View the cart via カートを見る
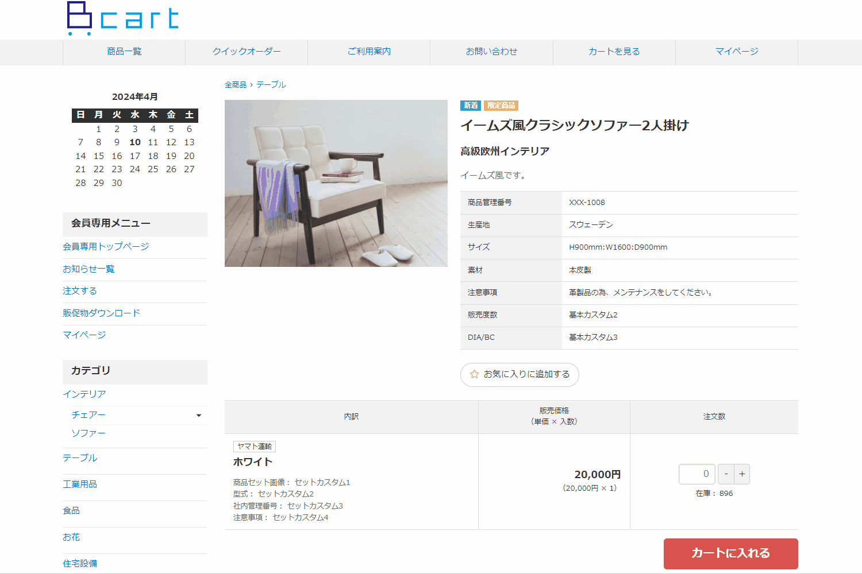862x574 pixels. [x=613, y=51]
